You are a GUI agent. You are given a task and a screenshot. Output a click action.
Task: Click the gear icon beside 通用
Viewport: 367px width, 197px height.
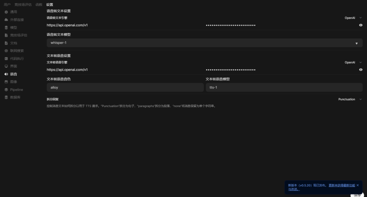coord(6,12)
